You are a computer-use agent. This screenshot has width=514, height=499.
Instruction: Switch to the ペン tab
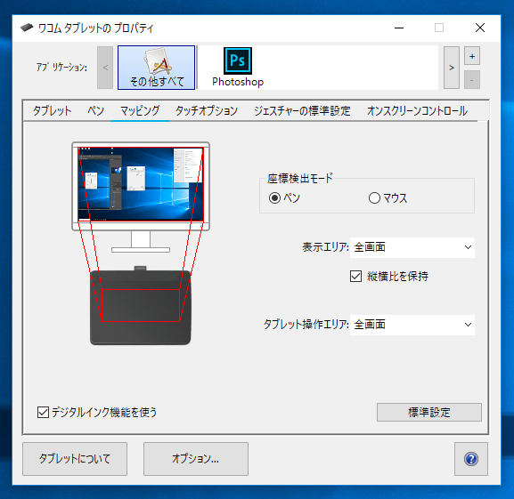point(95,111)
